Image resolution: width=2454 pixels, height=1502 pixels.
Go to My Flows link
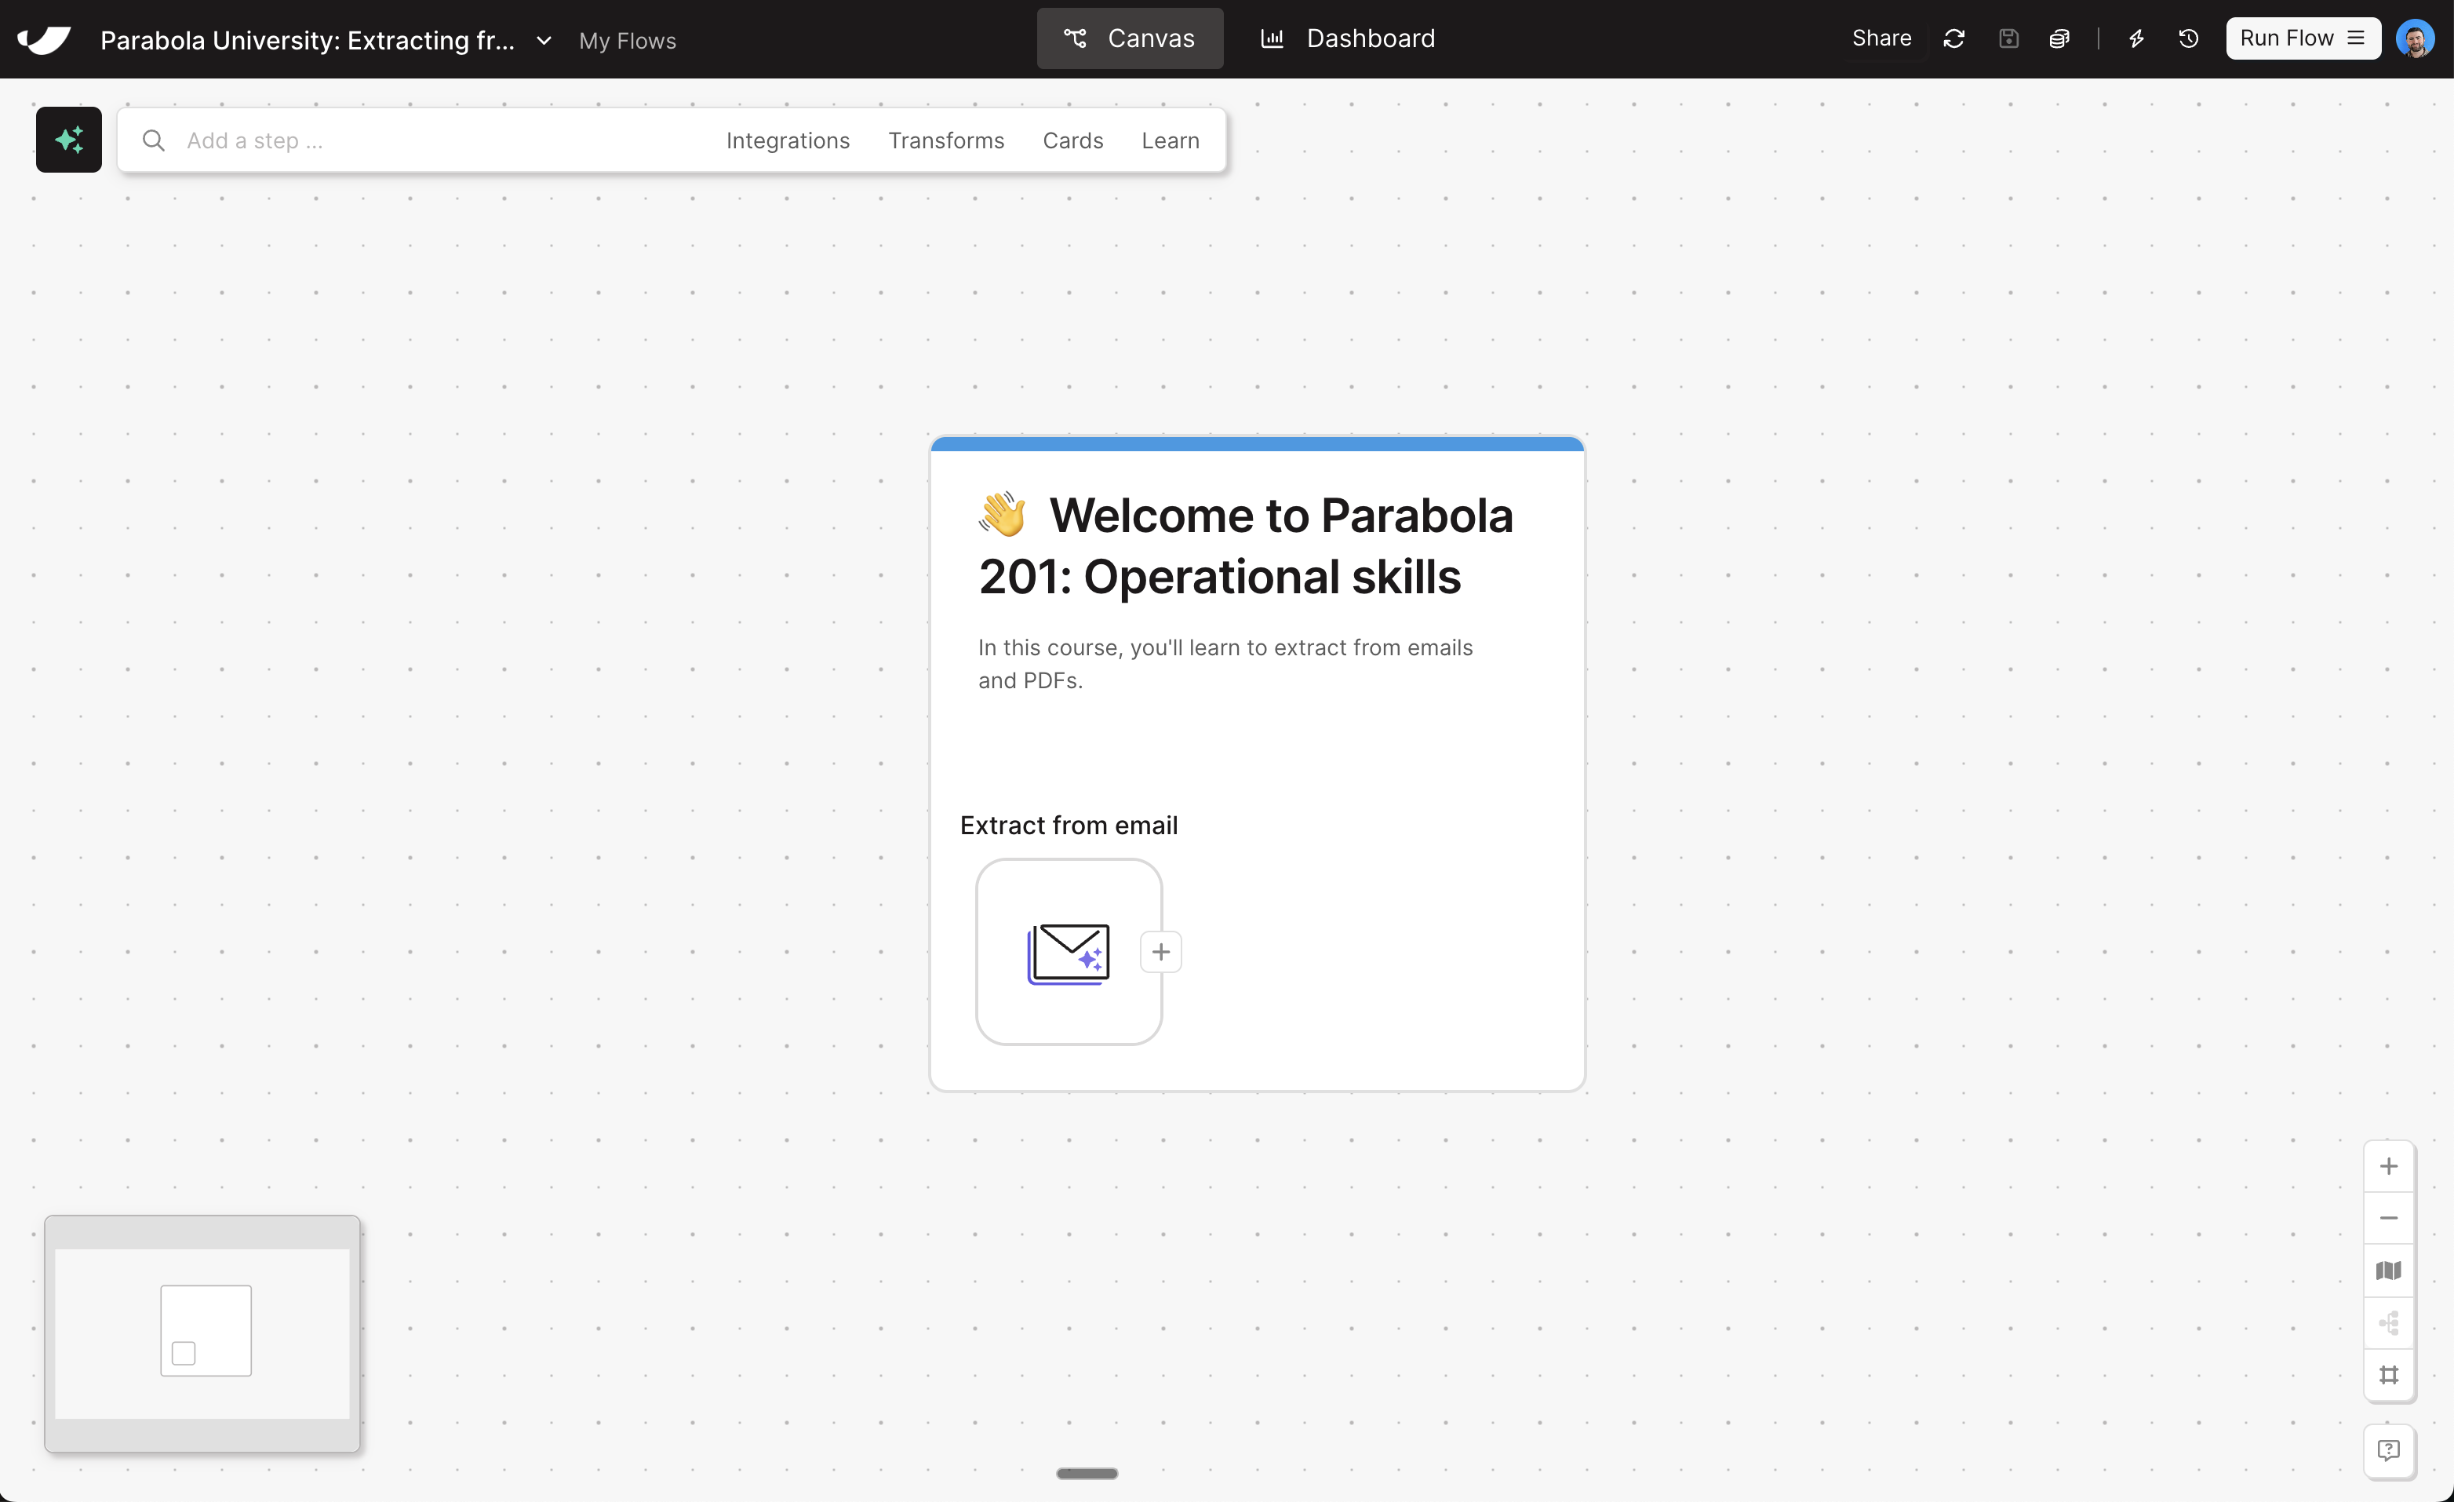627,41
